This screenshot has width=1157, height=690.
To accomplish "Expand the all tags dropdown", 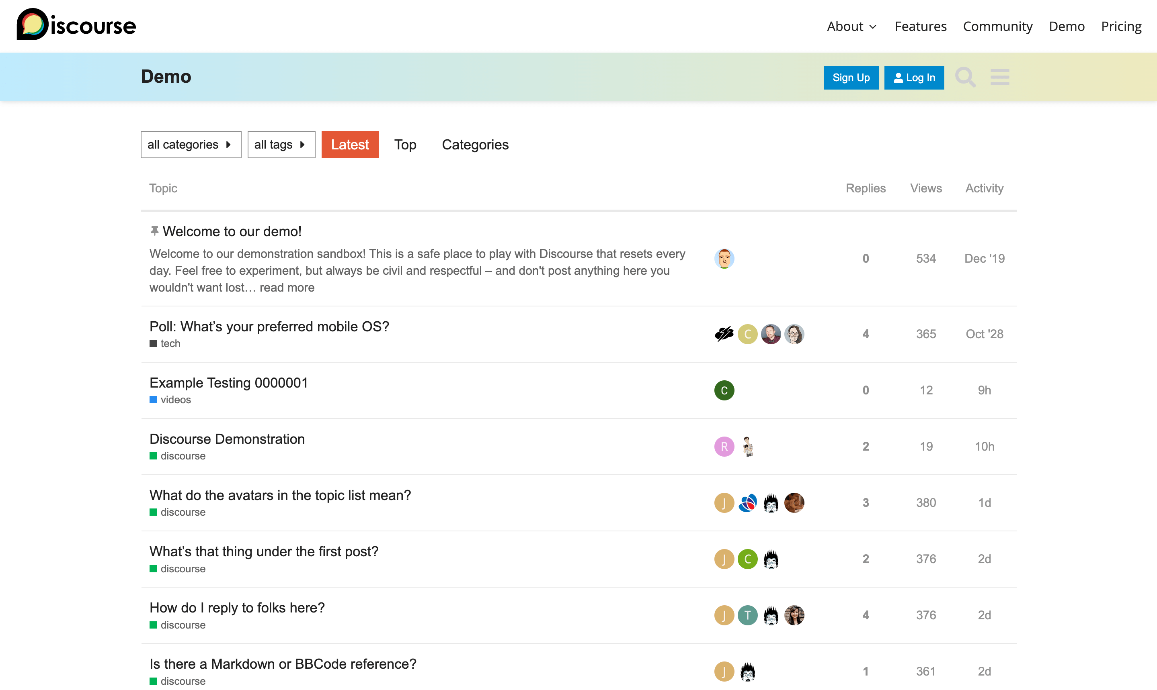I will pos(281,145).
